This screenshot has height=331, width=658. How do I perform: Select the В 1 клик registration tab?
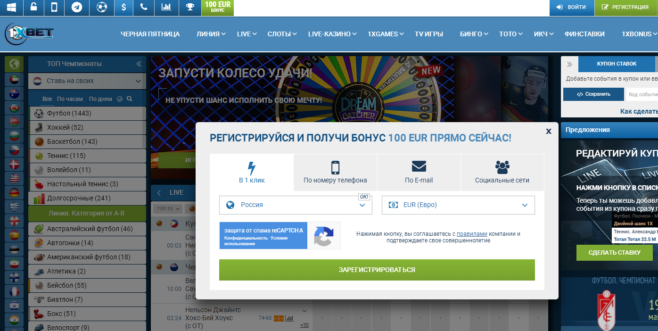click(x=252, y=173)
